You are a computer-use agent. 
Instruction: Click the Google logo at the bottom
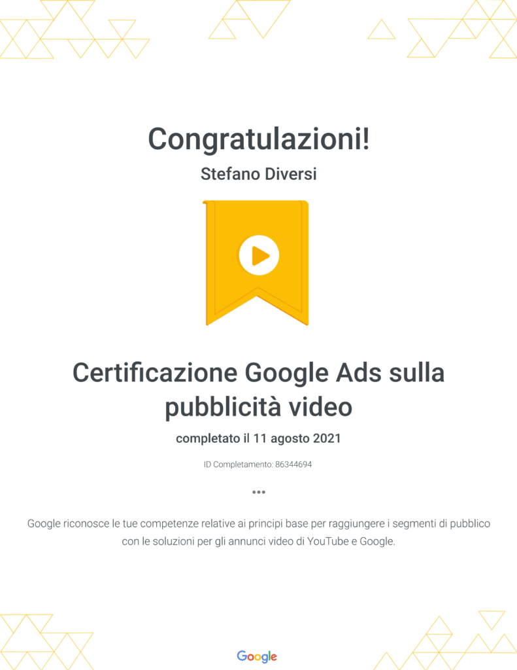(x=257, y=656)
